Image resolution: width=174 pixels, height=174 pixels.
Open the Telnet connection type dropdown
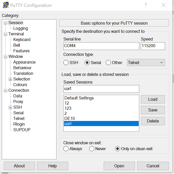click(x=146, y=63)
